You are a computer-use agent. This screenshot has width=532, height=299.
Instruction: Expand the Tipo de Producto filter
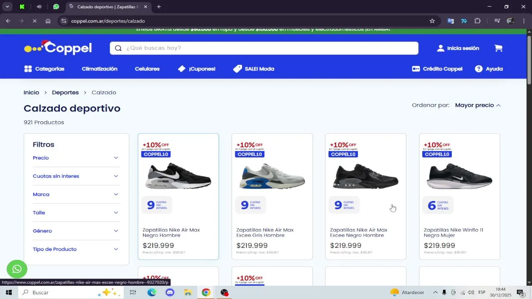[x=76, y=249]
